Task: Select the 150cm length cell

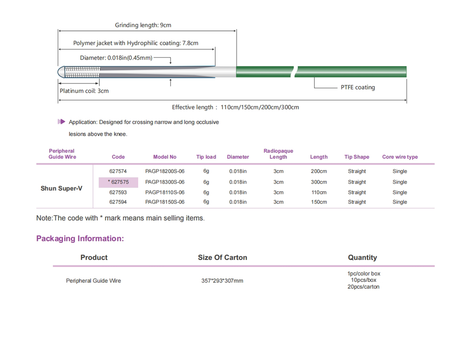Action: (319, 202)
